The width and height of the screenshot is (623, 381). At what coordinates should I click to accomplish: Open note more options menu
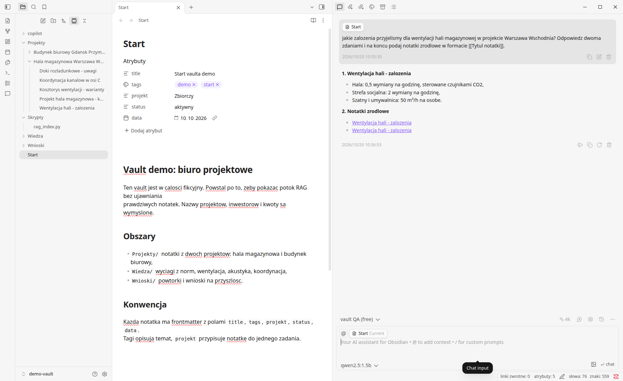[323, 20]
